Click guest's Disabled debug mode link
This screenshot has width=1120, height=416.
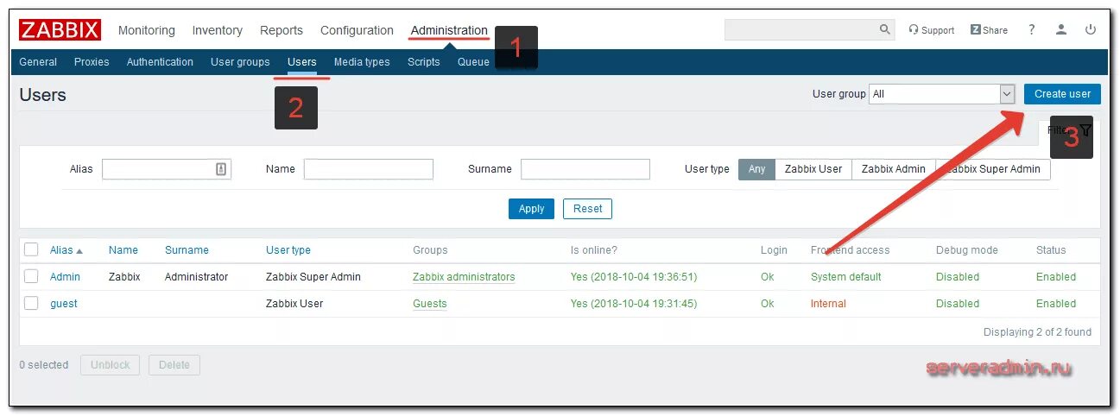pyautogui.click(x=958, y=304)
